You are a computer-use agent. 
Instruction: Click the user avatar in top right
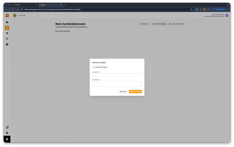227,15
